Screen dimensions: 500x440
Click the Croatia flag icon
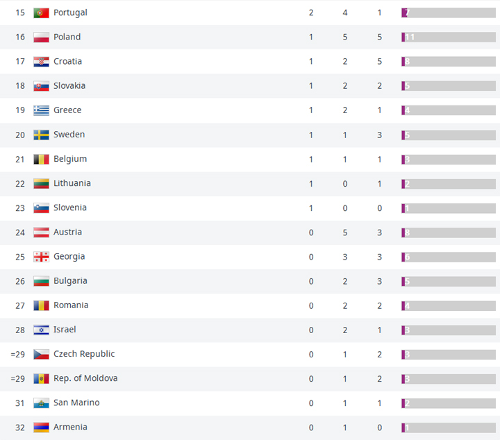[x=41, y=62]
